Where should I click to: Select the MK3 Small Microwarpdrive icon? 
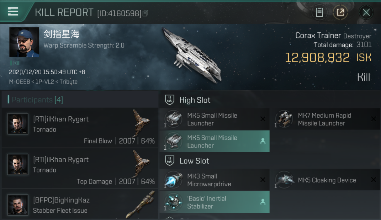coord(173,180)
